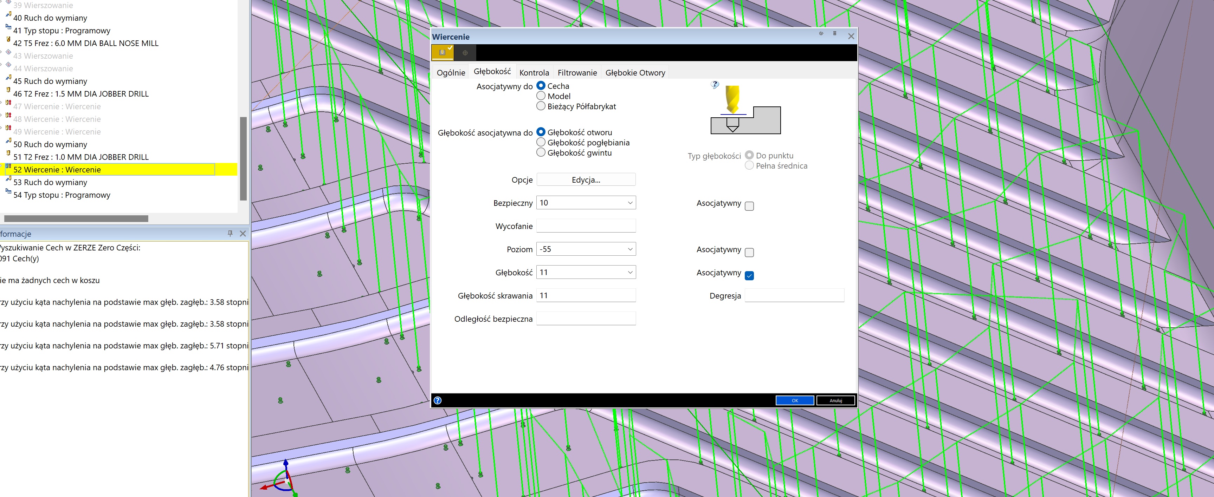Open the Poziom dropdown arrow
The width and height of the screenshot is (1214, 497).
coord(630,249)
